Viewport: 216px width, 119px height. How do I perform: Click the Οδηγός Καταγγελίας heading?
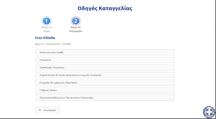[105, 8]
